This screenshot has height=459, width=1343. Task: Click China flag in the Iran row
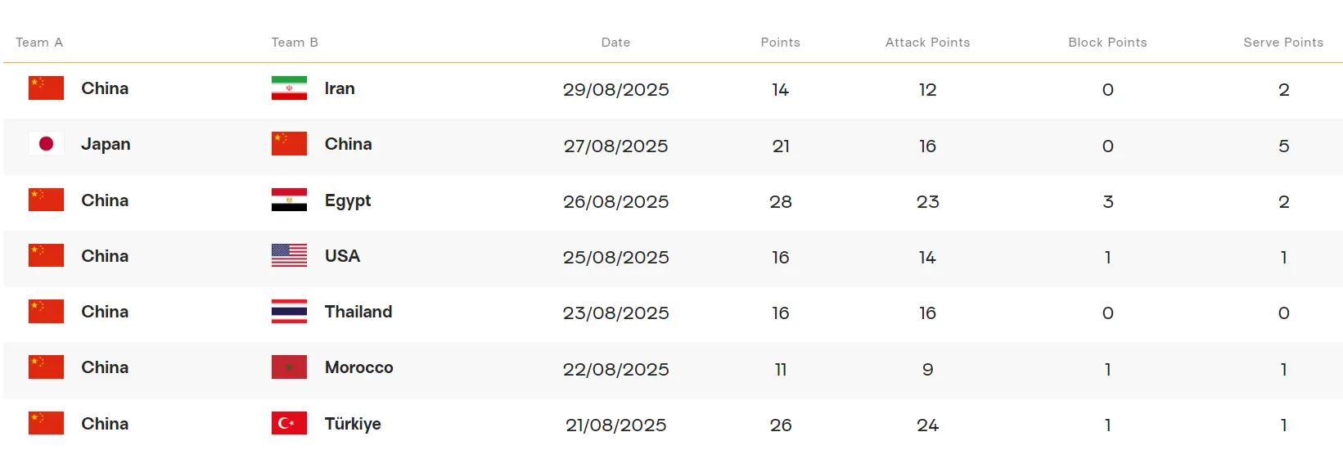(46, 88)
